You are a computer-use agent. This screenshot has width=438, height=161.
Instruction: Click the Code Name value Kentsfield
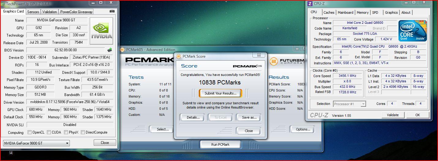350,28
